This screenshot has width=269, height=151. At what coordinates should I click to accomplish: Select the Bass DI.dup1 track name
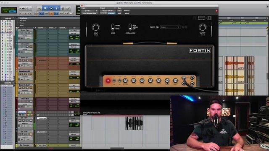point(25,85)
